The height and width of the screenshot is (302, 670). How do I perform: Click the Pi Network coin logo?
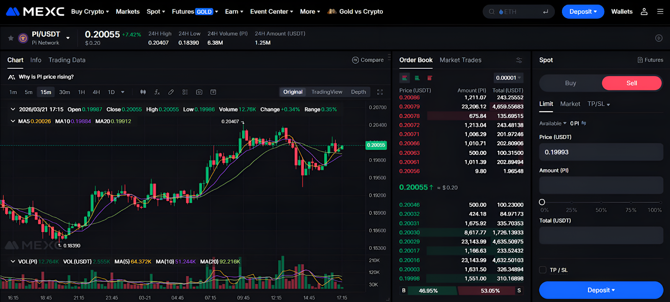click(23, 38)
